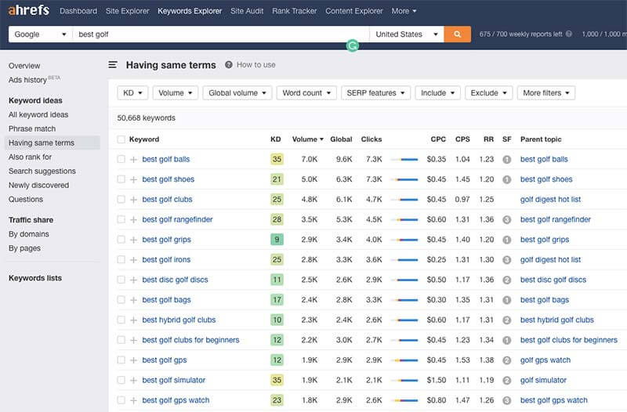This screenshot has height=412, width=627.
Task: Open Content Explorer in top navigation
Action: click(x=354, y=11)
